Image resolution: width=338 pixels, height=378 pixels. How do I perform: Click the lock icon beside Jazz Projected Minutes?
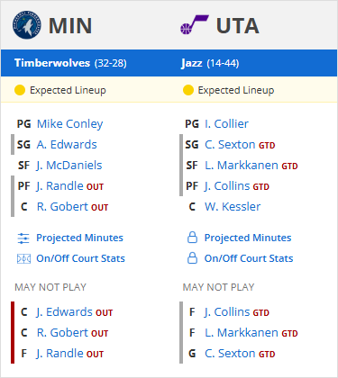(192, 238)
